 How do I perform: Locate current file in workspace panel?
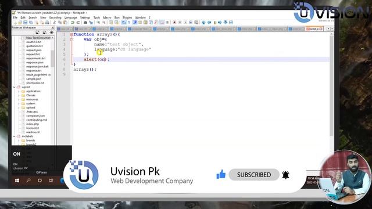[x=52, y=33]
